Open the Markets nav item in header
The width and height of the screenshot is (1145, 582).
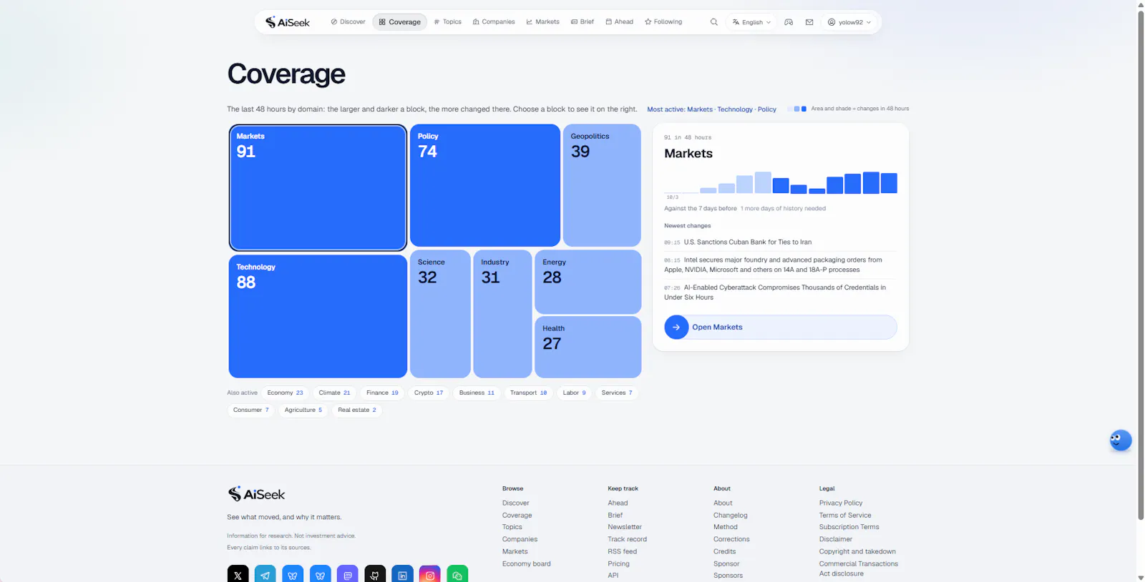click(542, 22)
